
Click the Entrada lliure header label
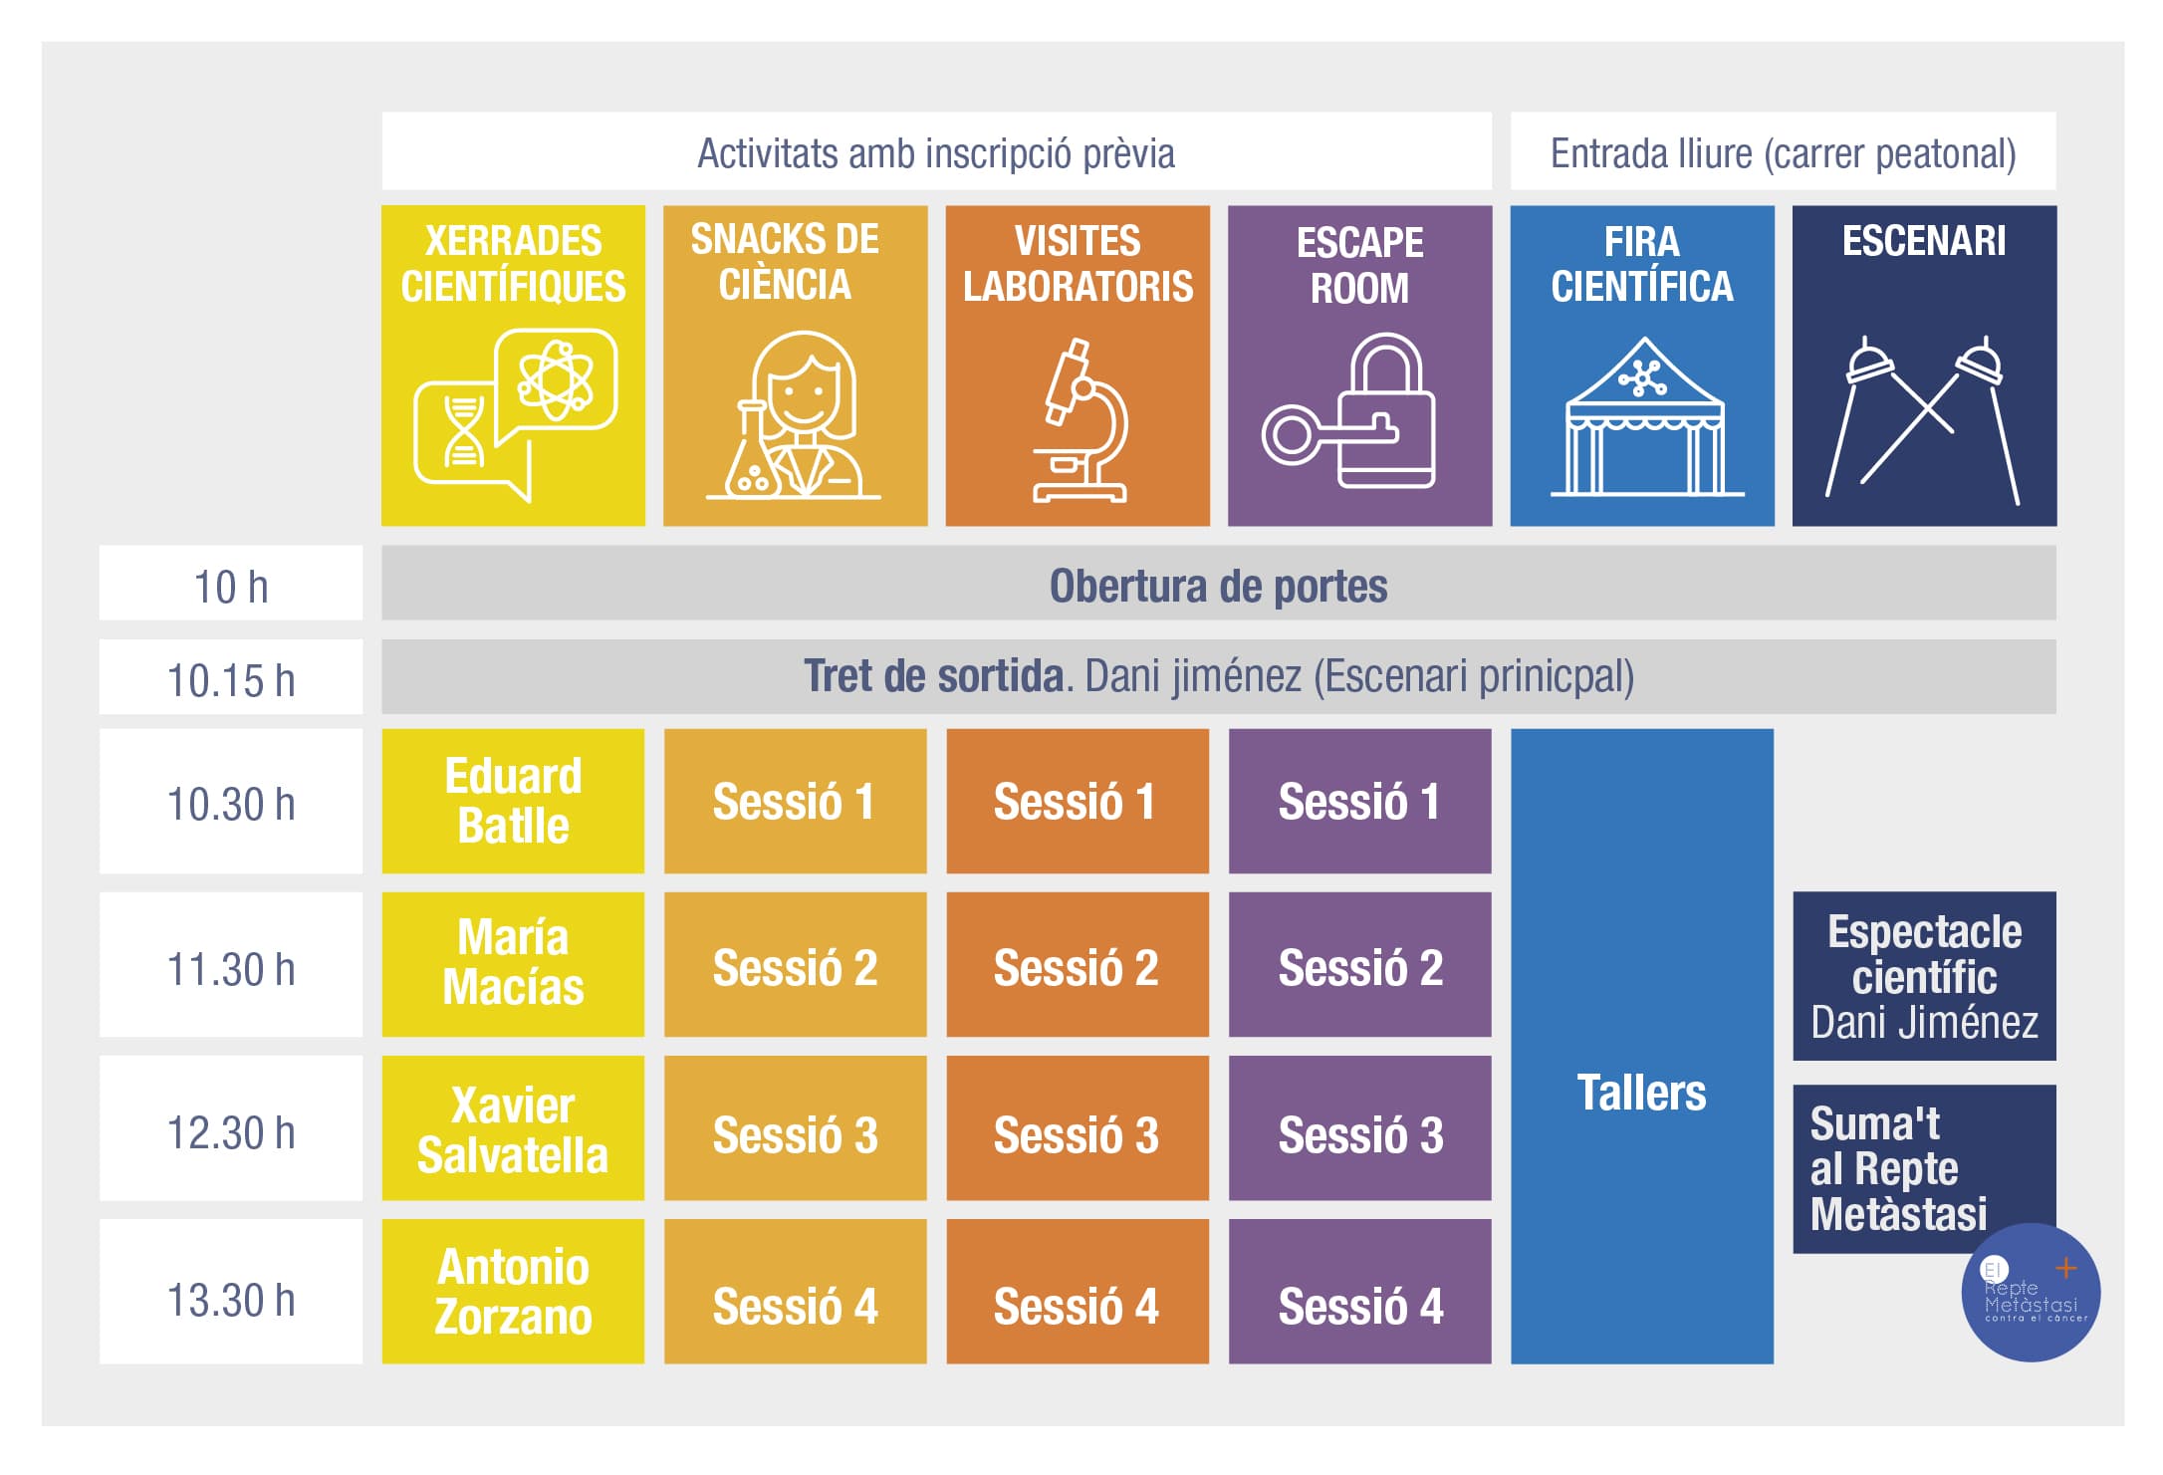click(1783, 153)
